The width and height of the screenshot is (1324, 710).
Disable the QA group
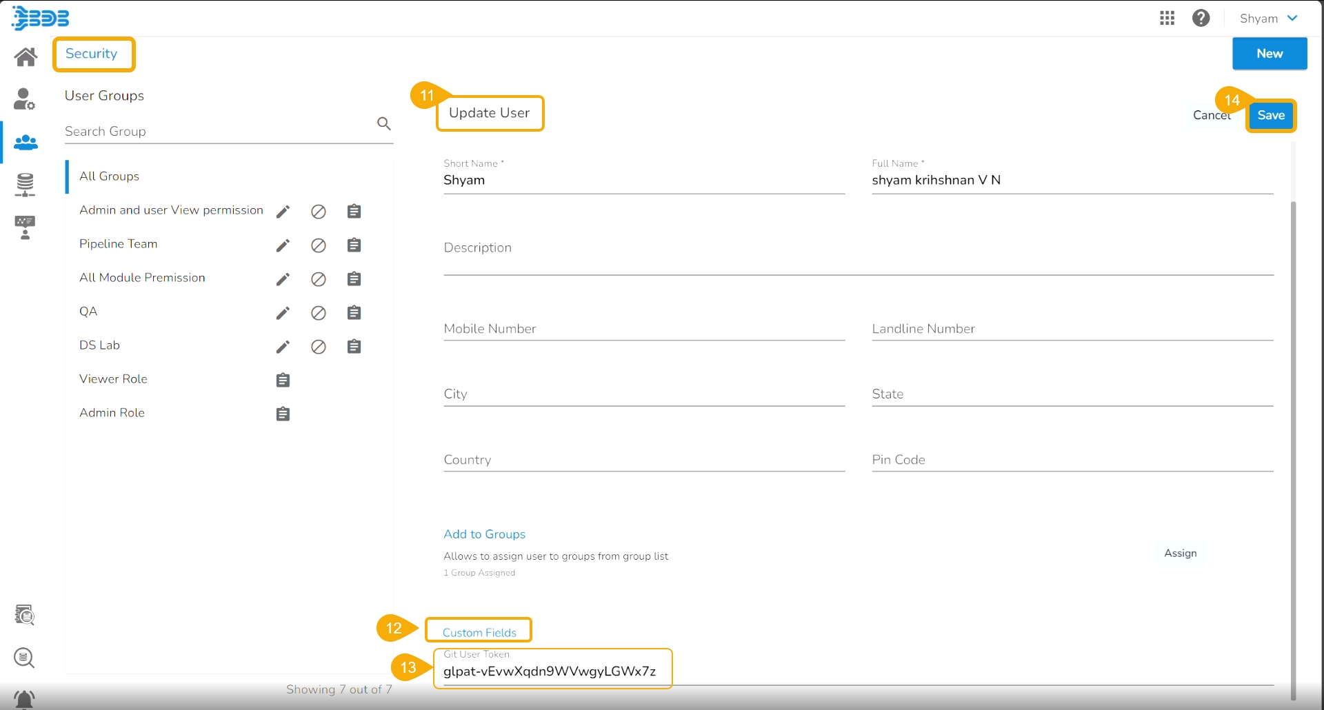318,313
